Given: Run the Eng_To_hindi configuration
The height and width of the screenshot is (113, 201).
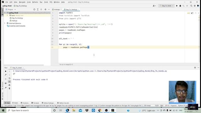Looking at the screenshot, I should tap(177, 6).
